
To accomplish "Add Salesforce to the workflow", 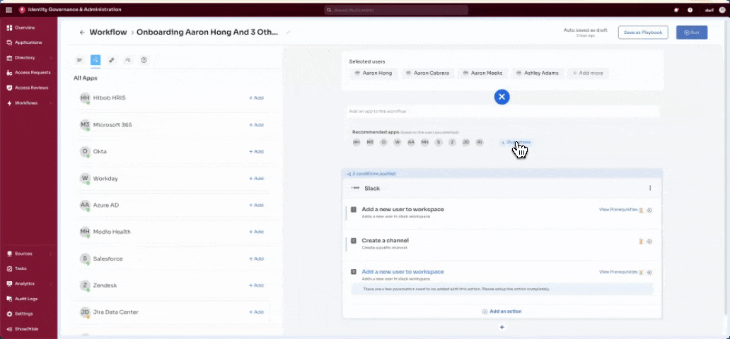I will (x=256, y=258).
